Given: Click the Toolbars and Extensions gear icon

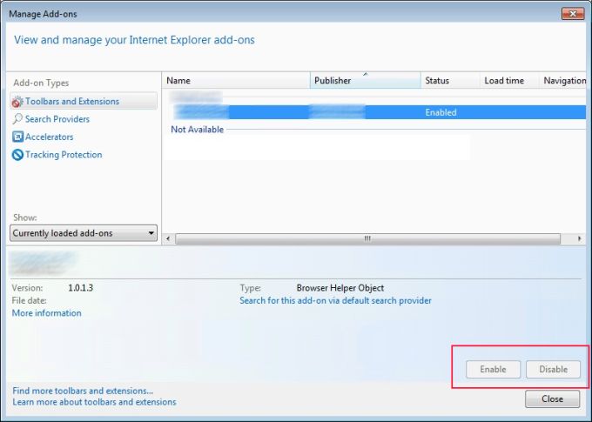Looking at the screenshot, I should click(17, 102).
